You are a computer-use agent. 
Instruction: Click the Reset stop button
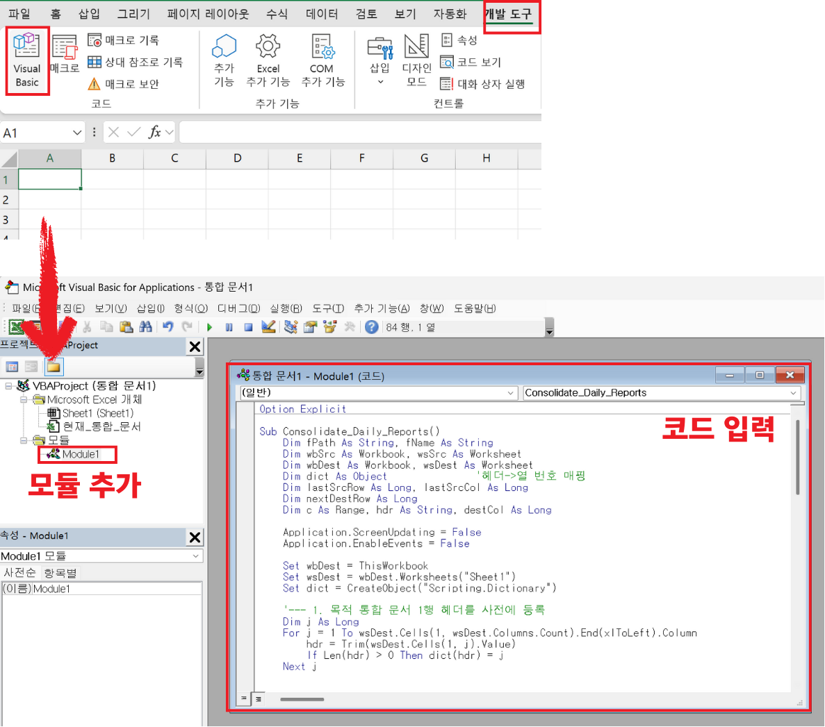(x=248, y=328)
